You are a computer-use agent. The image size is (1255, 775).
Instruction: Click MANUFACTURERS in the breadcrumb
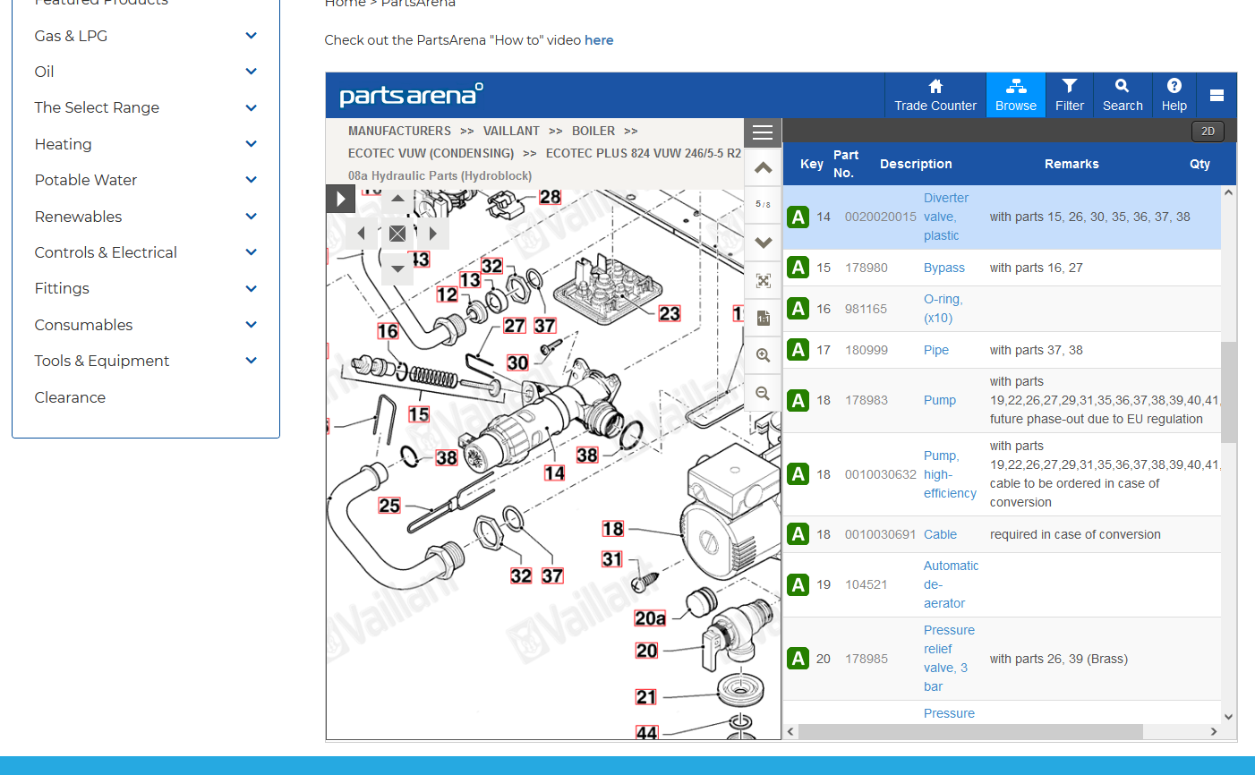click(x=399, y=131)
